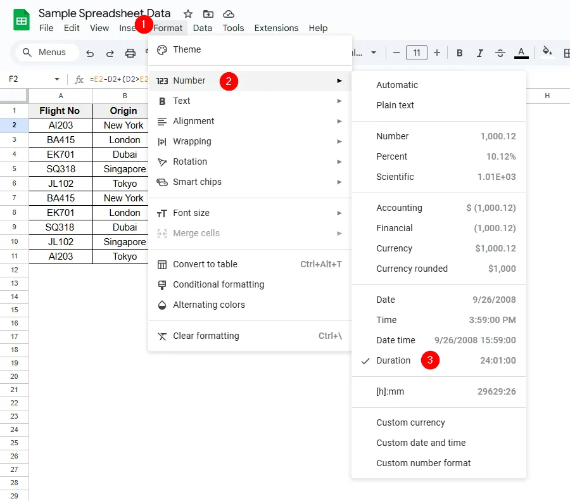Apply the Percent format
This screenshot has height=501, width=570.
[x=439, y=156]
